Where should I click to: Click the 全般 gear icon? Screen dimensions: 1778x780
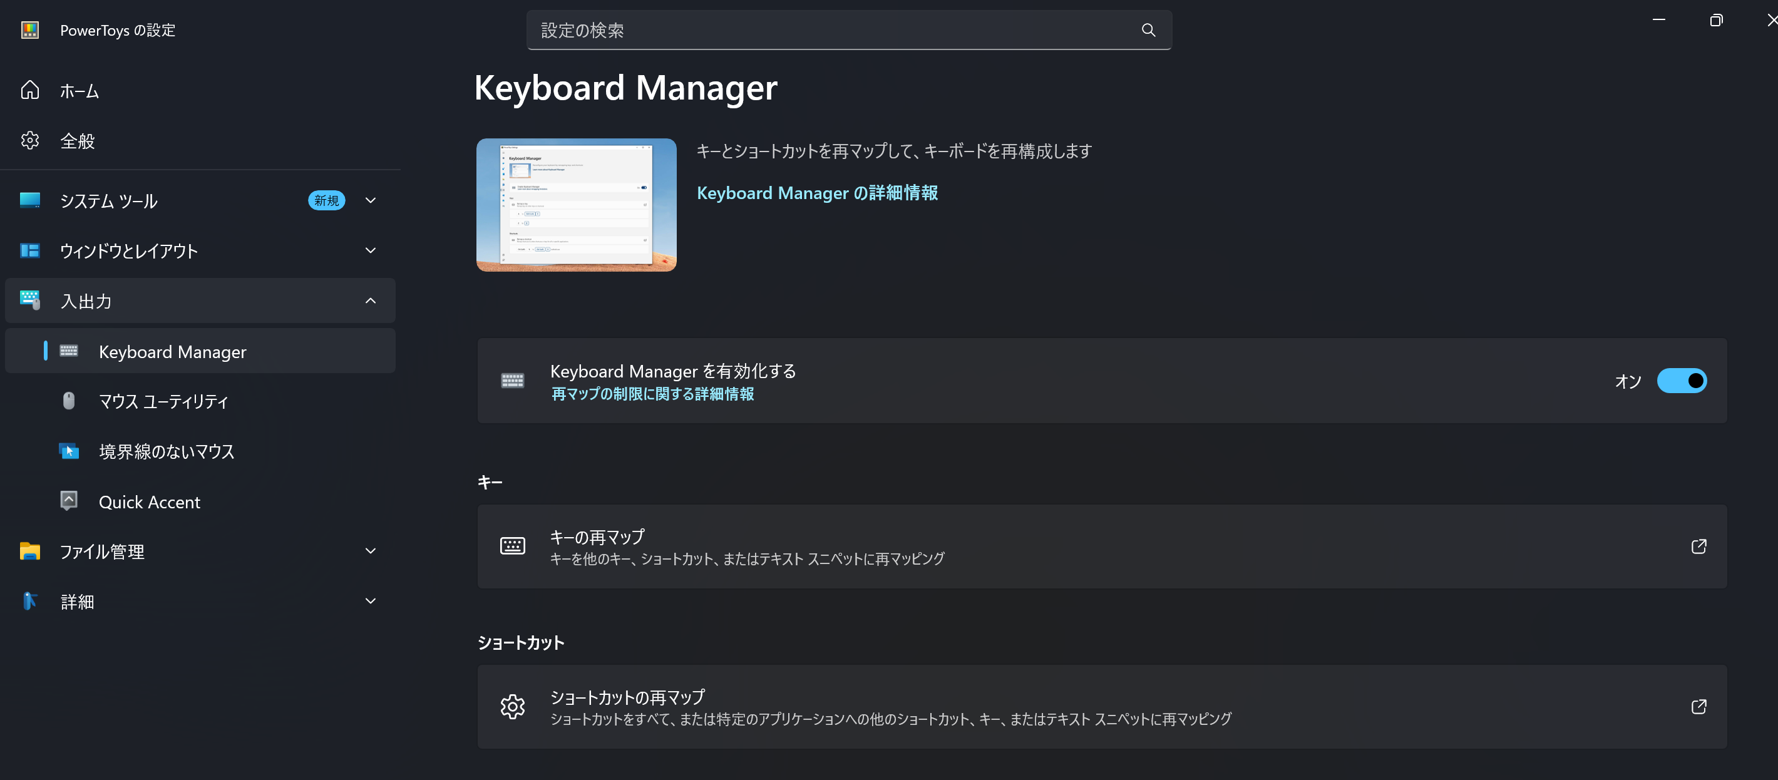[29, 141]
